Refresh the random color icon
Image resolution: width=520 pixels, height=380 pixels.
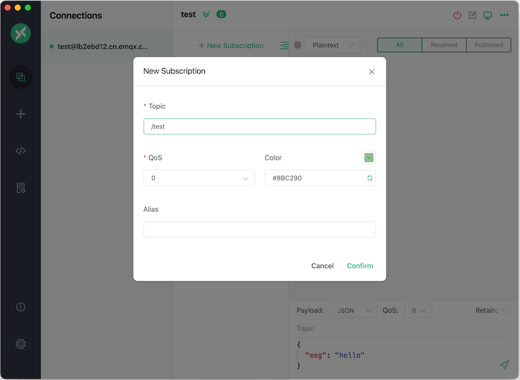(370, 178)
